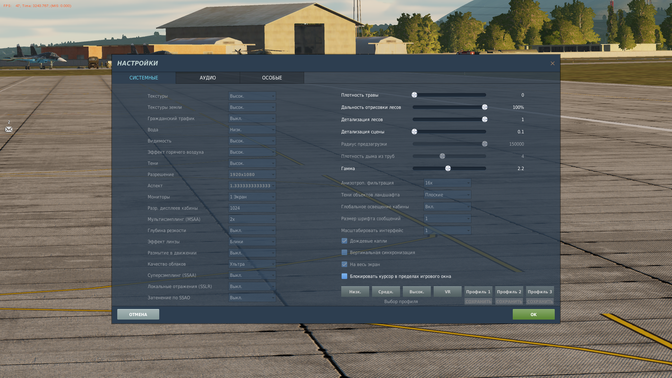Open the Качество облаков dropdown
Screen dimensions: 672x378
click(252, 264)
